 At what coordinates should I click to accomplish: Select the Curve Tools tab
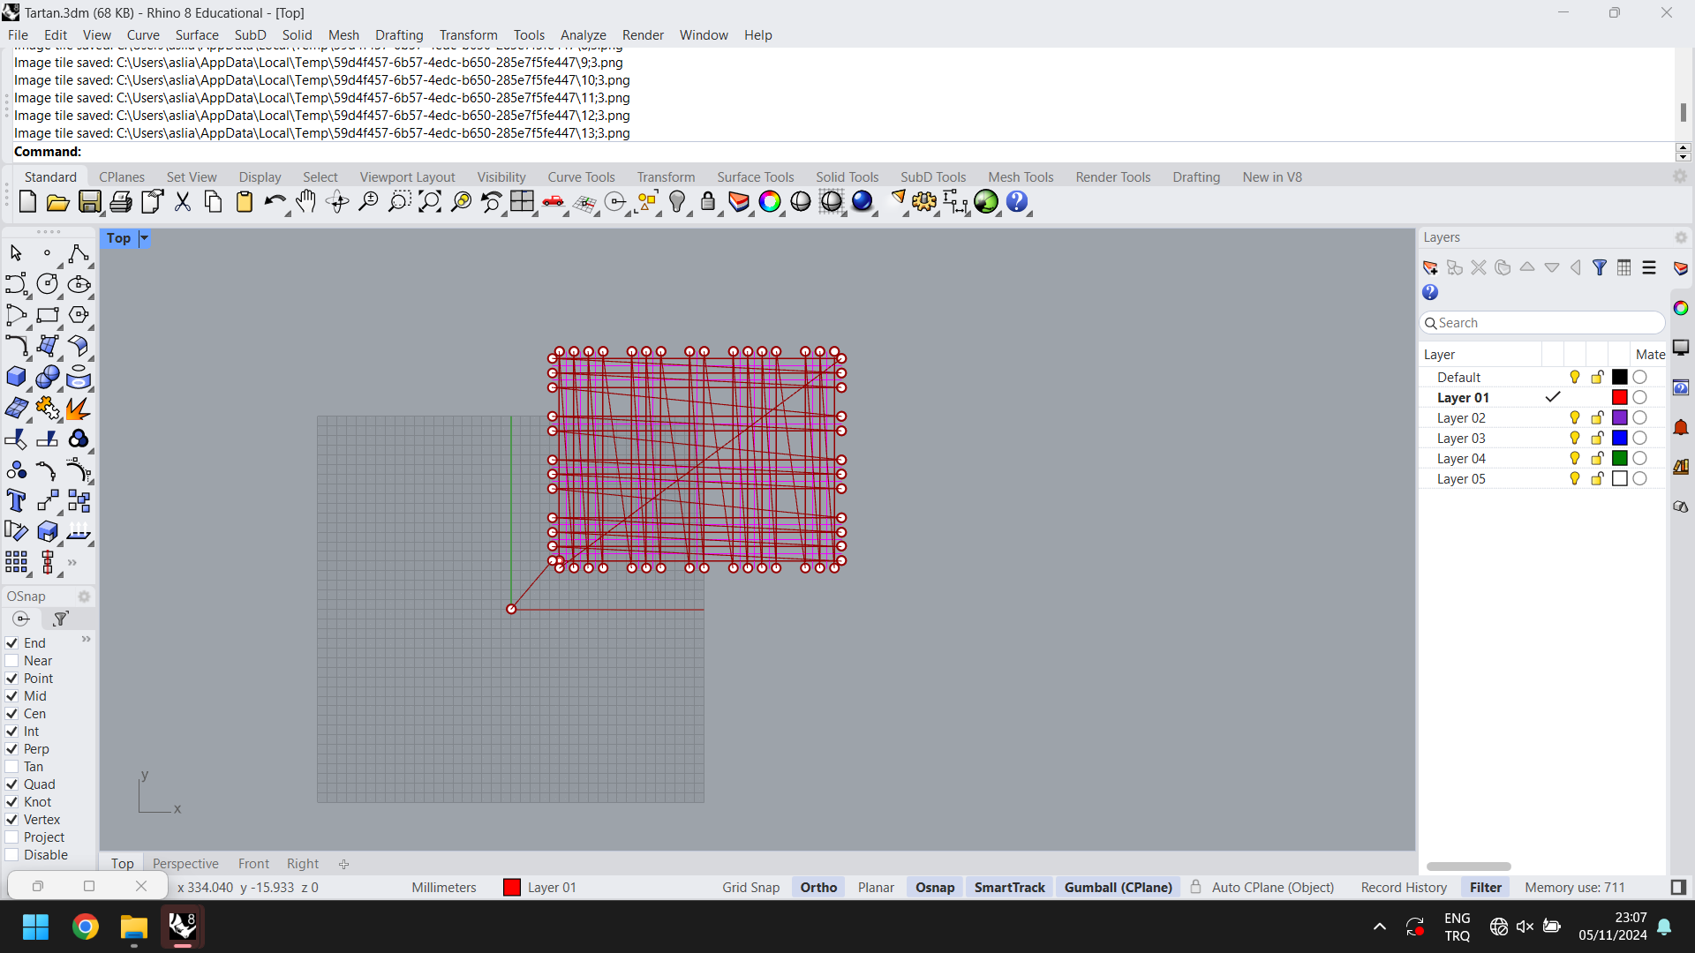coord(580,176)
